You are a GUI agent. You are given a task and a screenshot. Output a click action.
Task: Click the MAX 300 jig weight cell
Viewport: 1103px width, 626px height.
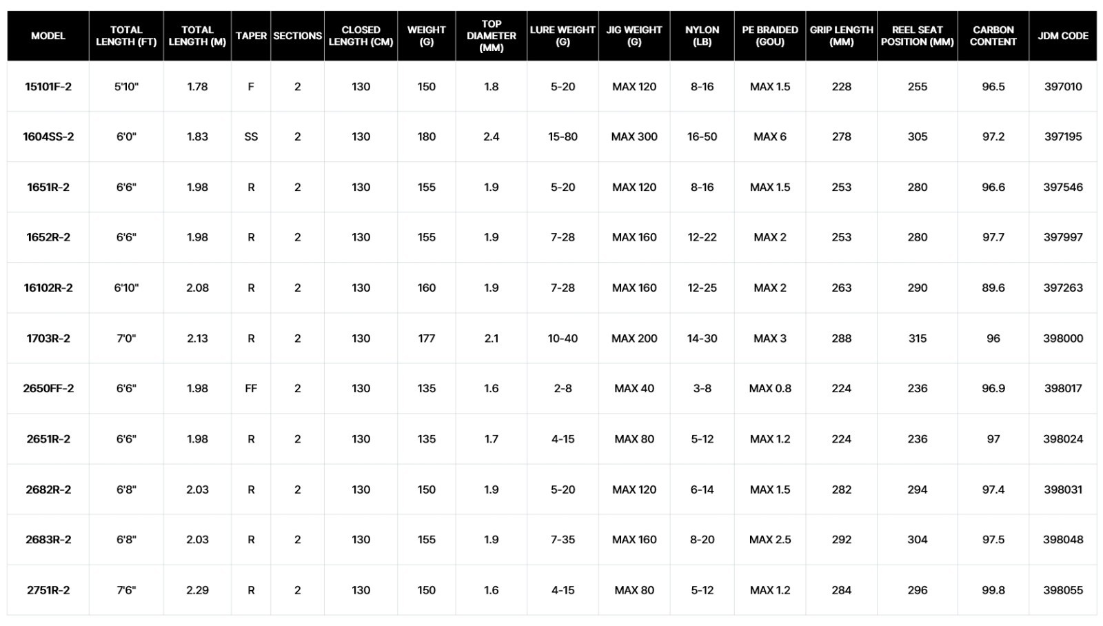point(634,137)
